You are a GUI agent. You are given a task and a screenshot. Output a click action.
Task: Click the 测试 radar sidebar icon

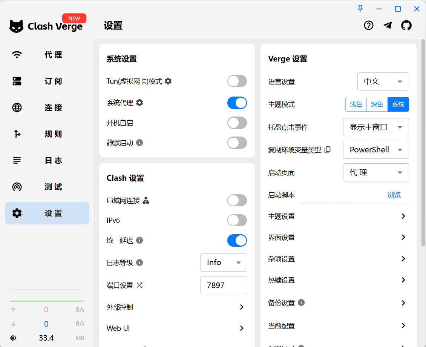point(17,187)
